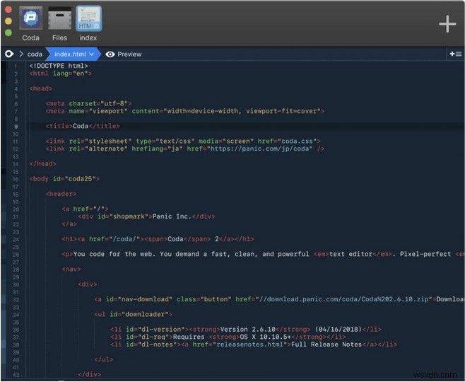This screenshot has width=465, height=382.
Task: Expand the index.html dropdown arrow
Action: point(90,54)
